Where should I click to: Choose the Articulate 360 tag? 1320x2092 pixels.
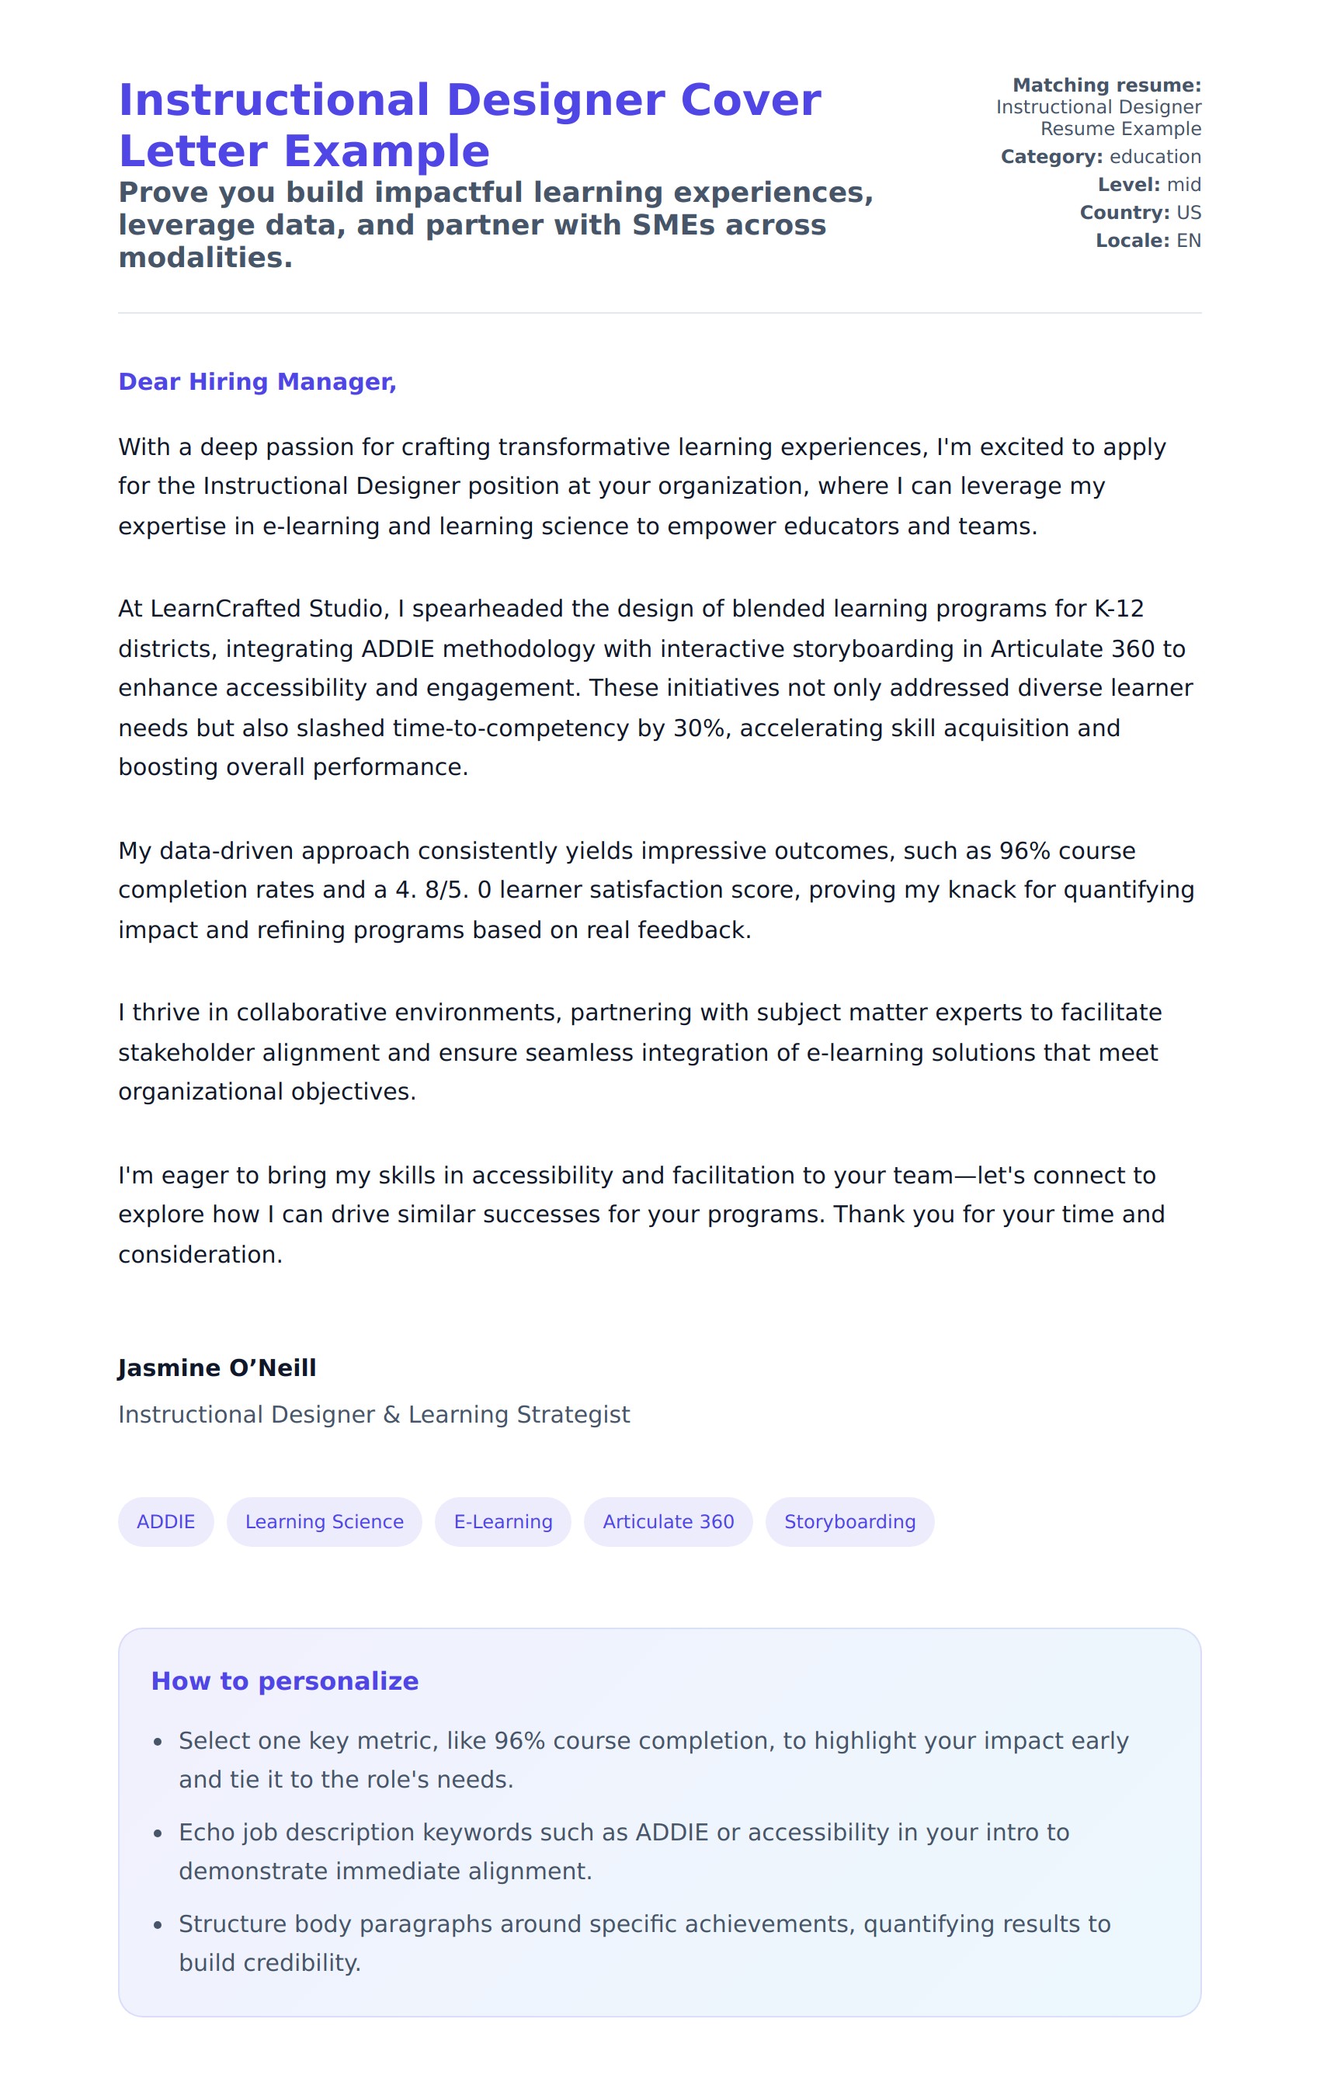[668, 1521]
